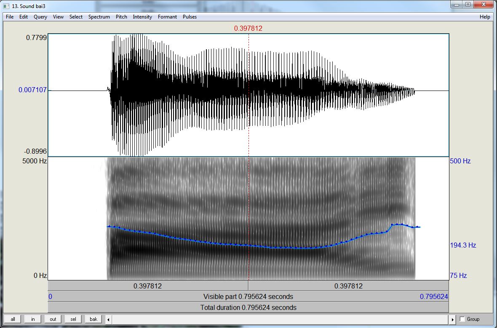The width and height of the screenshot is (497, 328).
Task: Click the 'in' zoom button
Action: tap(33, 319)
